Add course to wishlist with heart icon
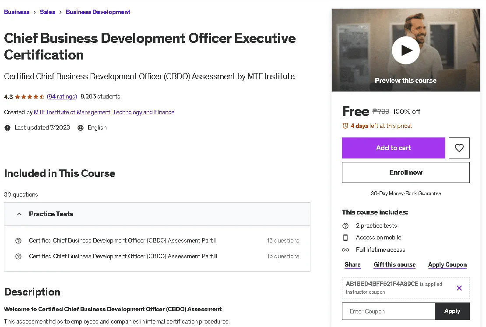The width and height of the screenshot is (486, 327). point(459,148)
